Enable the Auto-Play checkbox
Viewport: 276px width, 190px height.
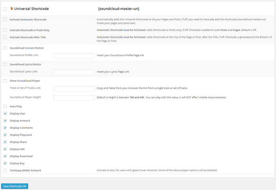pos(5,106)
